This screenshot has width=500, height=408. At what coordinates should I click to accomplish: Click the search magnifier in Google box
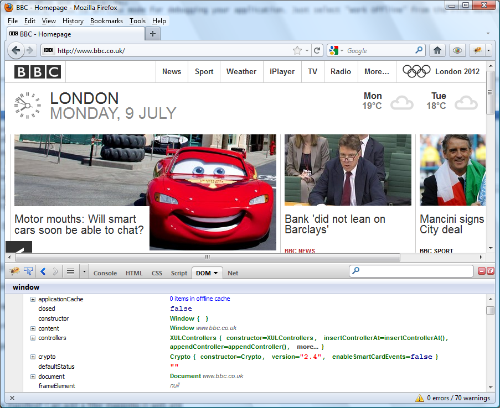(419, 50)
